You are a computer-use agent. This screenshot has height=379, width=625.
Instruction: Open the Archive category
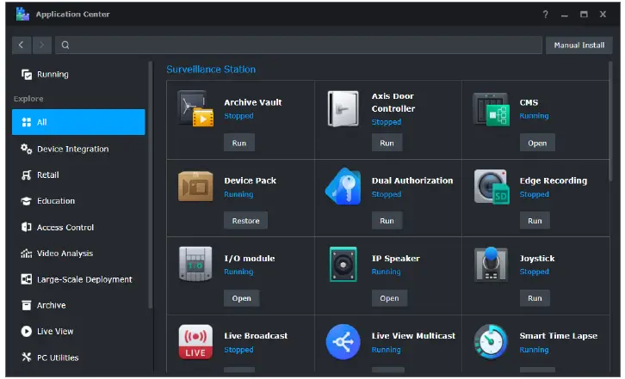tap(78, 305)
